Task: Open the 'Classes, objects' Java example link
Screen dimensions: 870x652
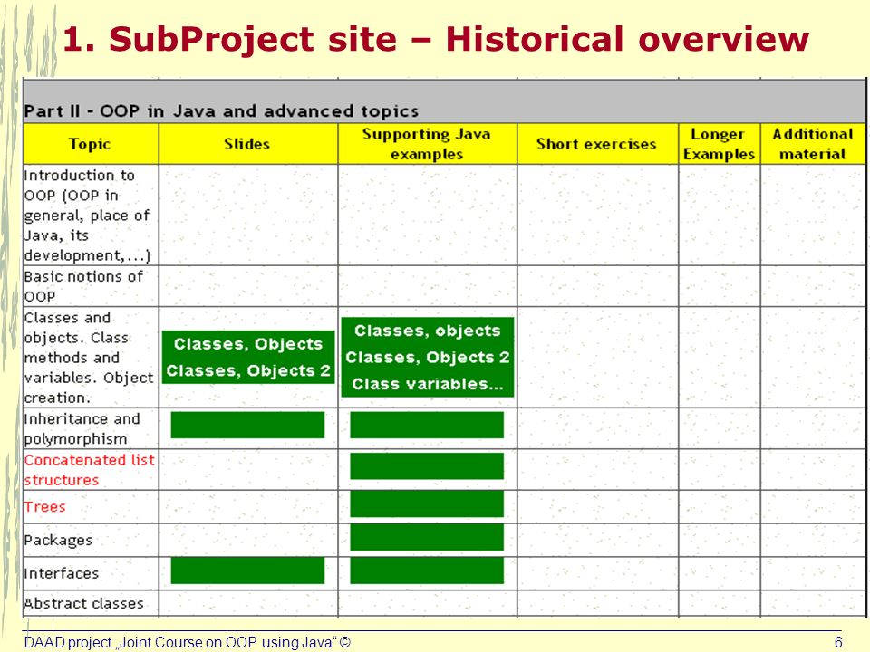Action: pos(427,331)
